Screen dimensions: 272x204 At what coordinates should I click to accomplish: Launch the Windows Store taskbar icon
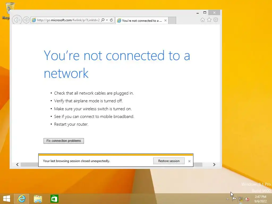point(54,199)
